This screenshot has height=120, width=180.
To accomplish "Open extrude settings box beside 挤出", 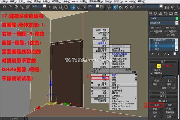I will pyautogui.click(x=162, y=109).
